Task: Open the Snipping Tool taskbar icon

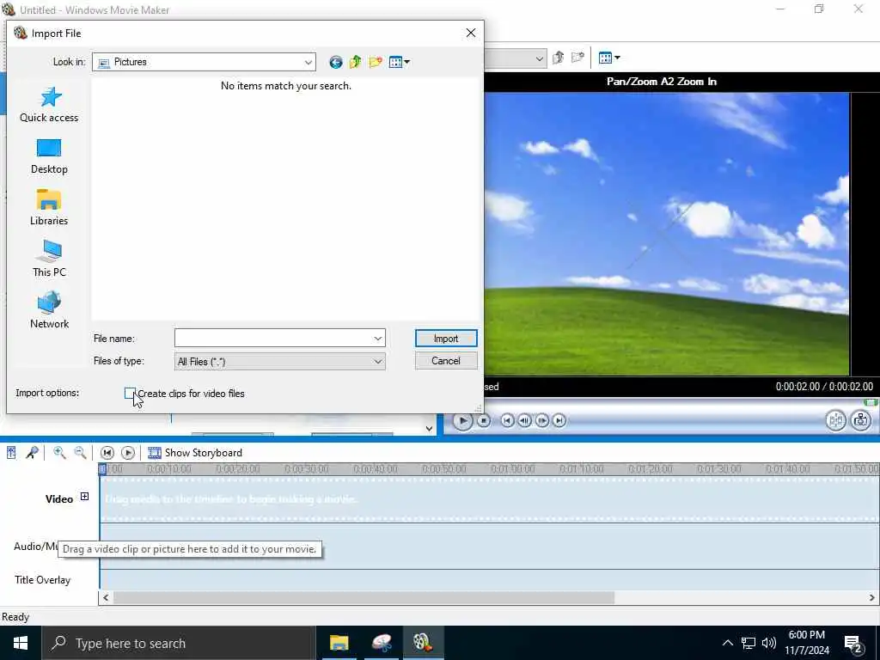Action: (382, 643)
